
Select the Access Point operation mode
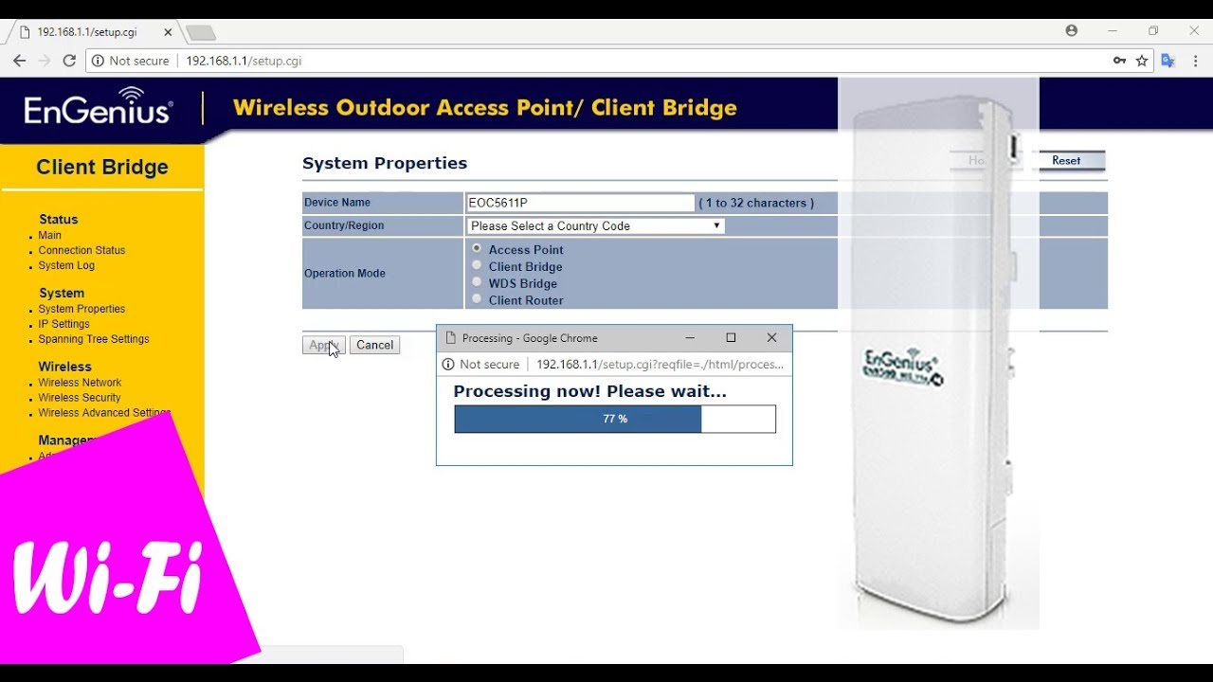[477, 248]
